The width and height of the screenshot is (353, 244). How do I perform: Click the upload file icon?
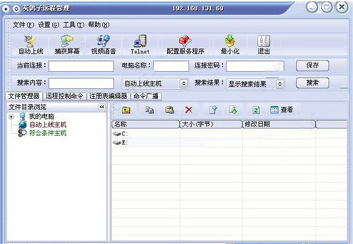point(213,110)
